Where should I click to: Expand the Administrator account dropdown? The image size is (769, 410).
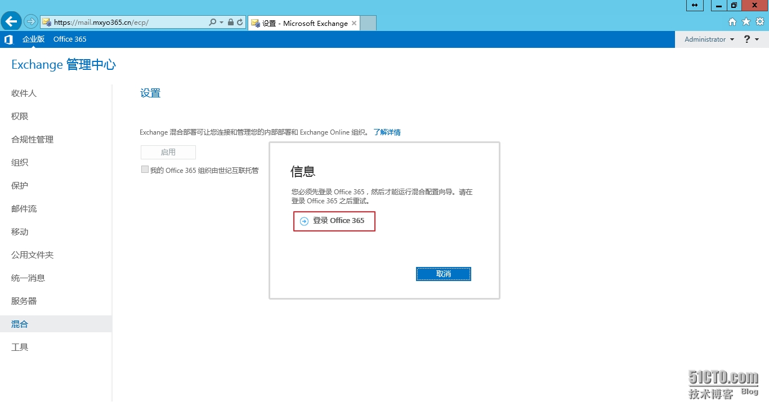[709, 39]
